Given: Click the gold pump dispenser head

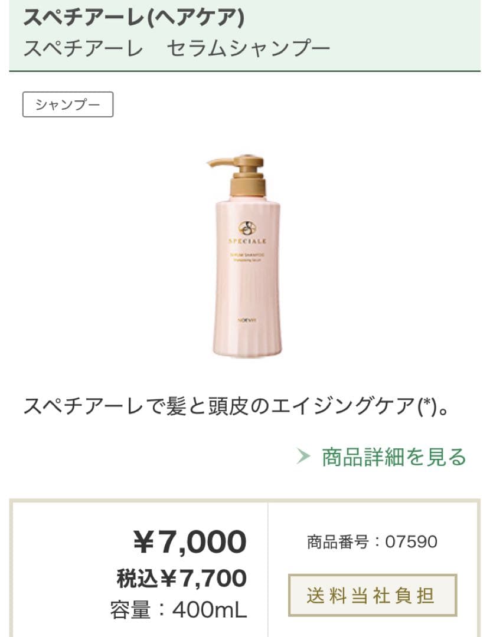Looking at the screenshot, I should click(236, 165).
